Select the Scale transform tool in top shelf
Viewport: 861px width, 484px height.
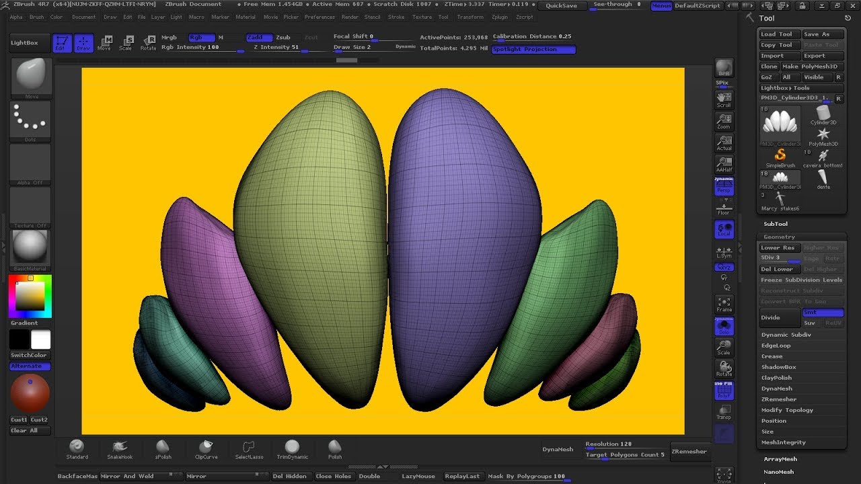tap(126, 43)
